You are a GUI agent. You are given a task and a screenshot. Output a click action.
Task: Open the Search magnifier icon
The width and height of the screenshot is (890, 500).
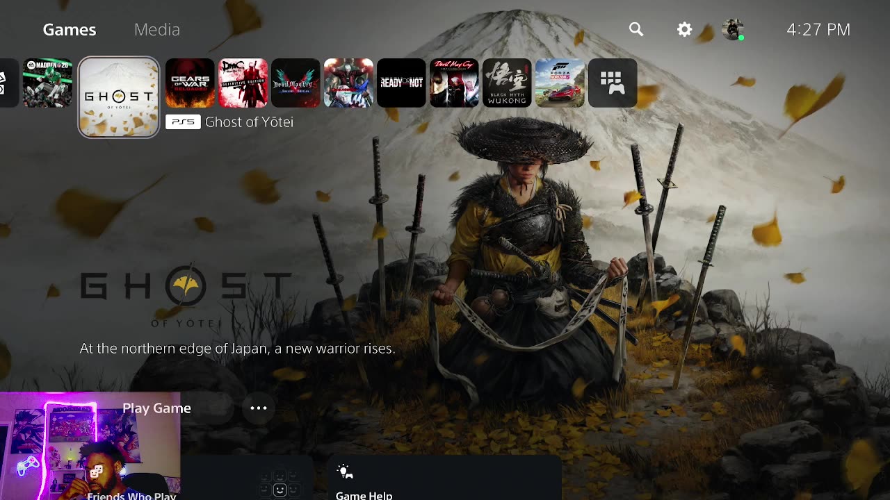636,29
